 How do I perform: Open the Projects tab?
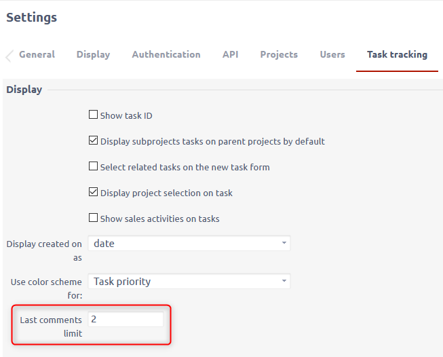[279, 54]
